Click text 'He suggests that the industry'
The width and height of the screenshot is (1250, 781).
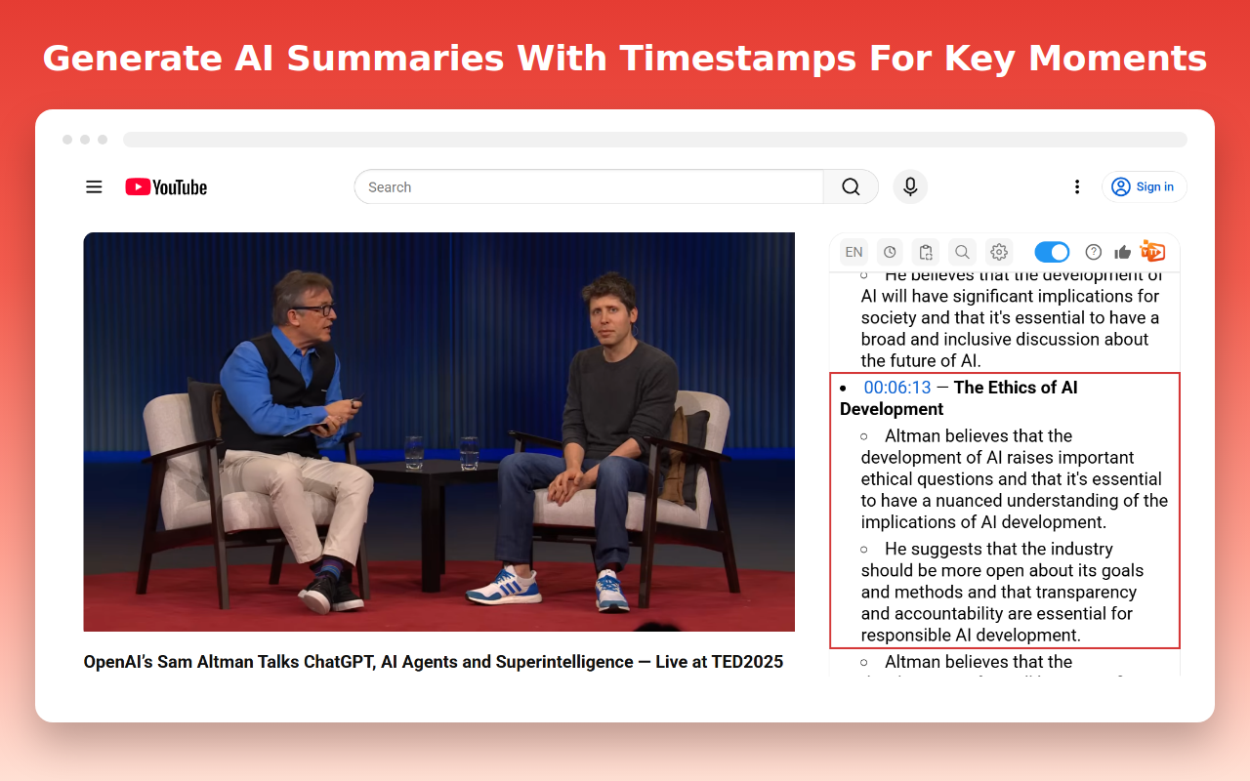click(x=999, y=549)
